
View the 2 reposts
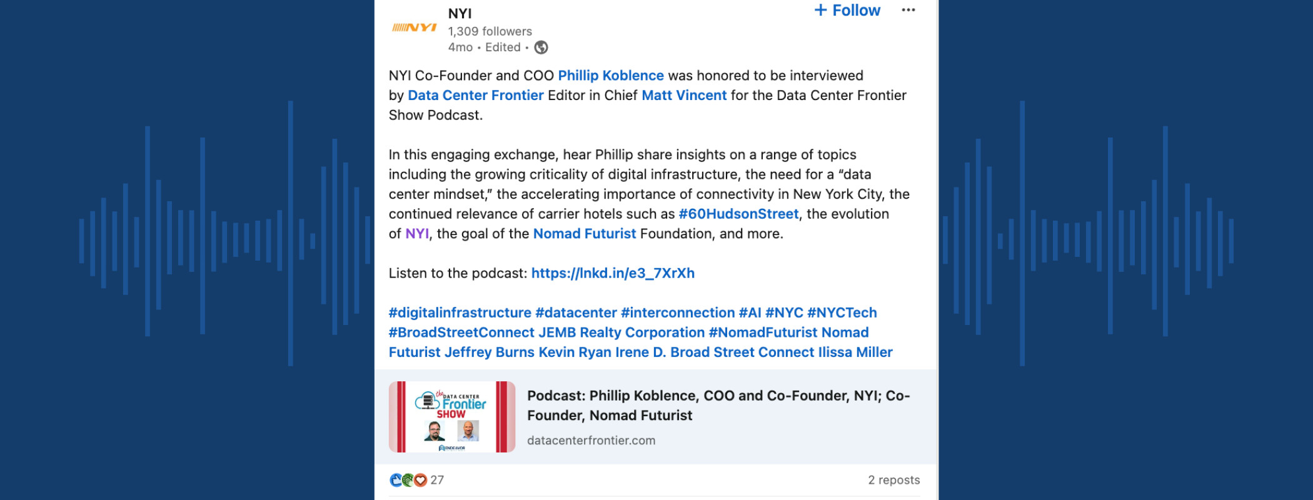[x=893, y=480]
